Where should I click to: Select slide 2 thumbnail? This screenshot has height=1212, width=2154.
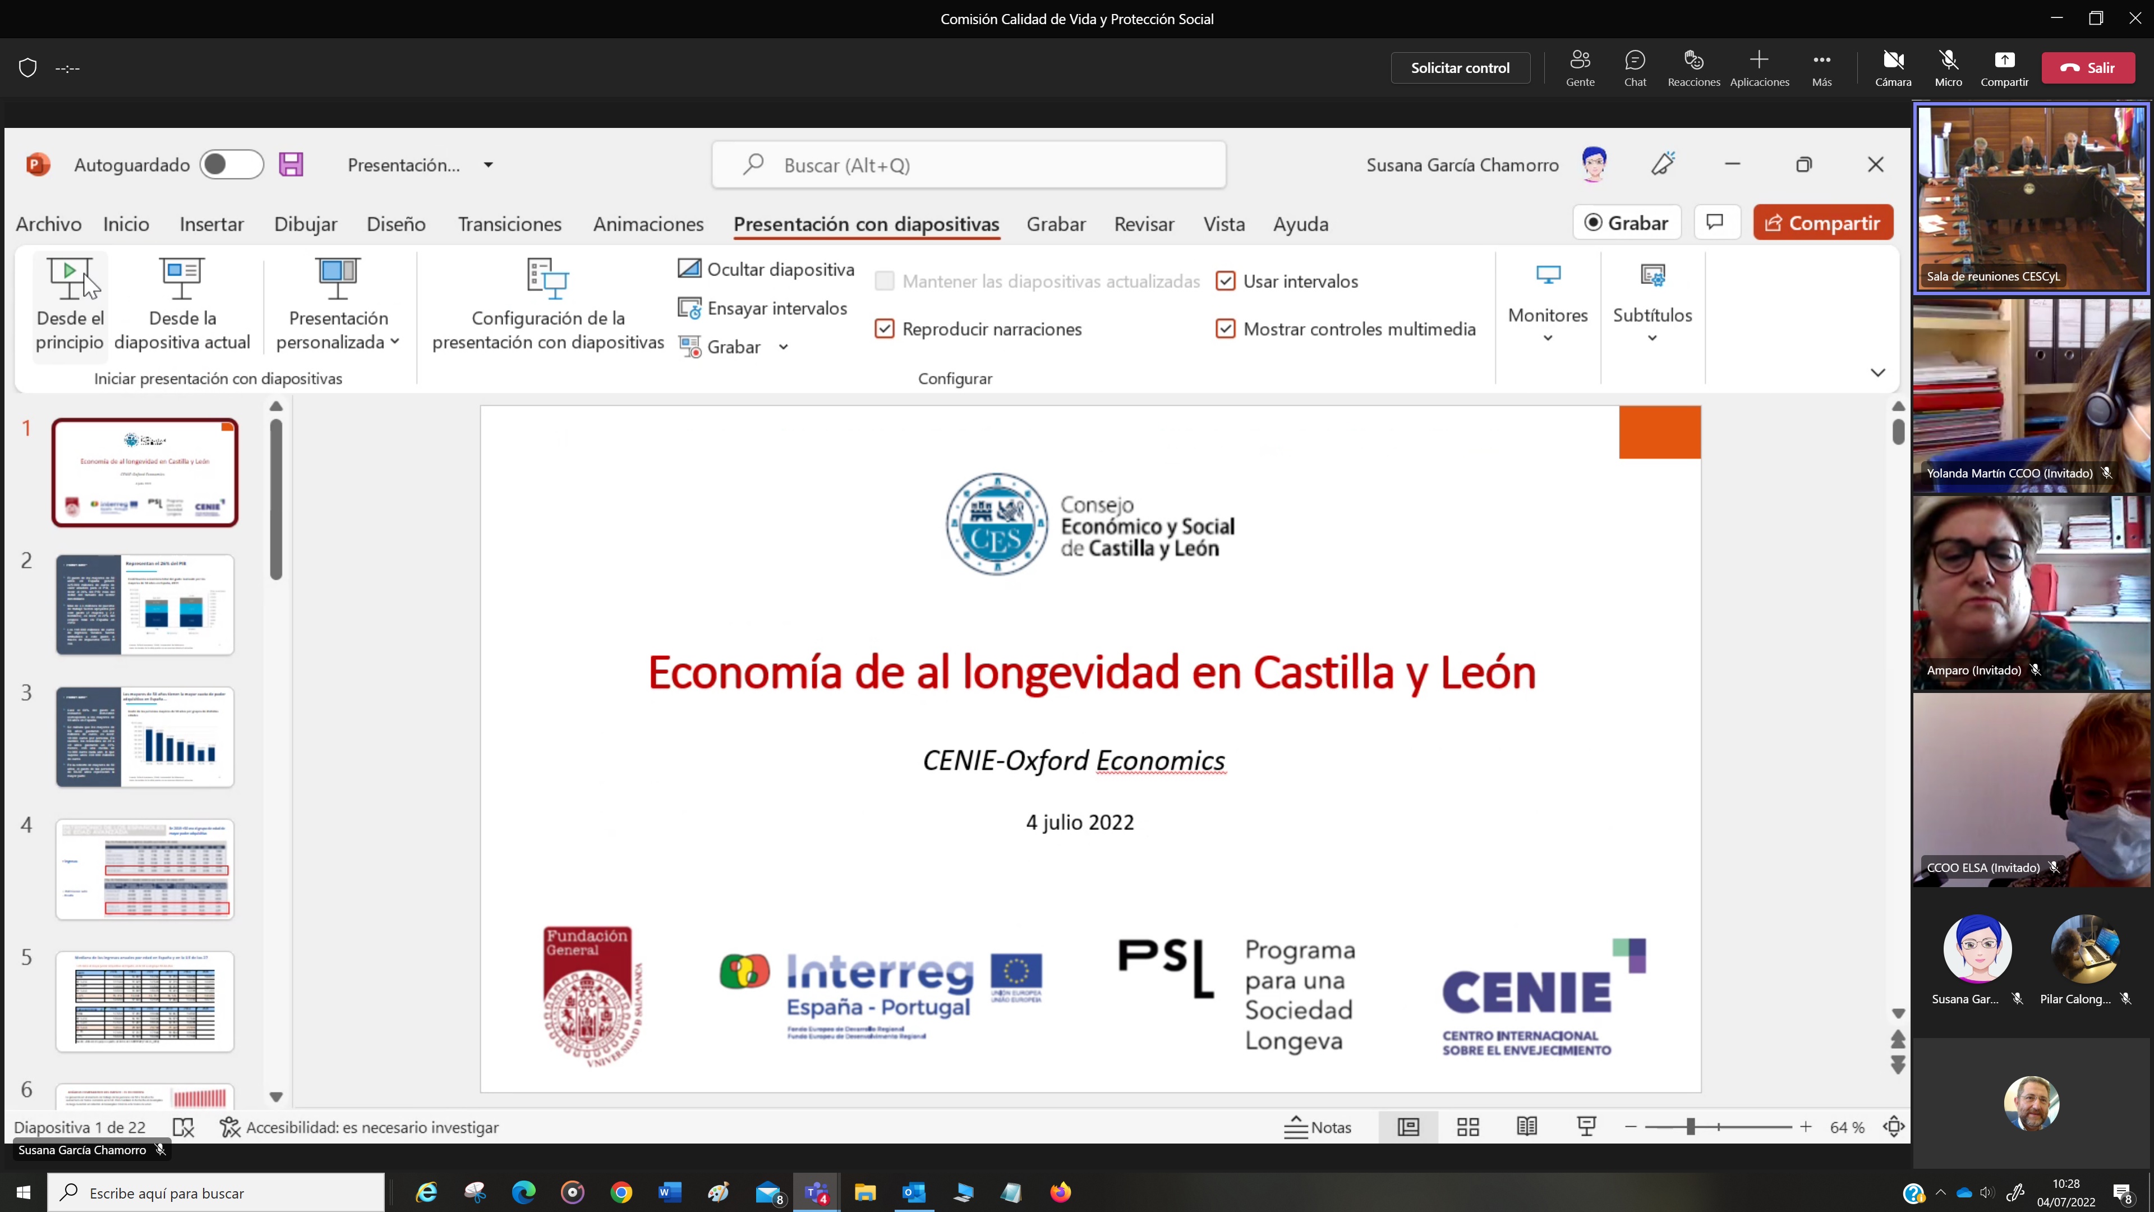[145, 605]
